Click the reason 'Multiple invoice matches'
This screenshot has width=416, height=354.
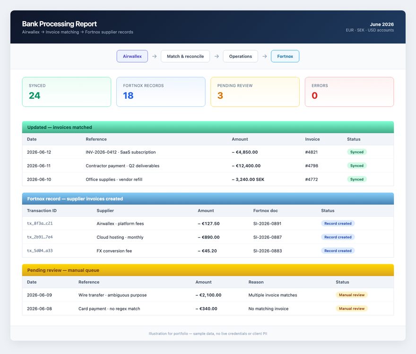pyautogui.click(x=273, y=295)
